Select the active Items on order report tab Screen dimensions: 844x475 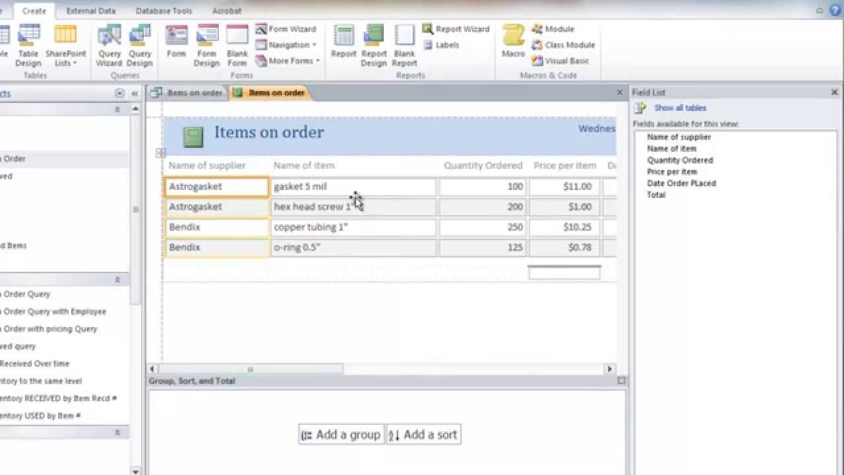tap(269, 93)
